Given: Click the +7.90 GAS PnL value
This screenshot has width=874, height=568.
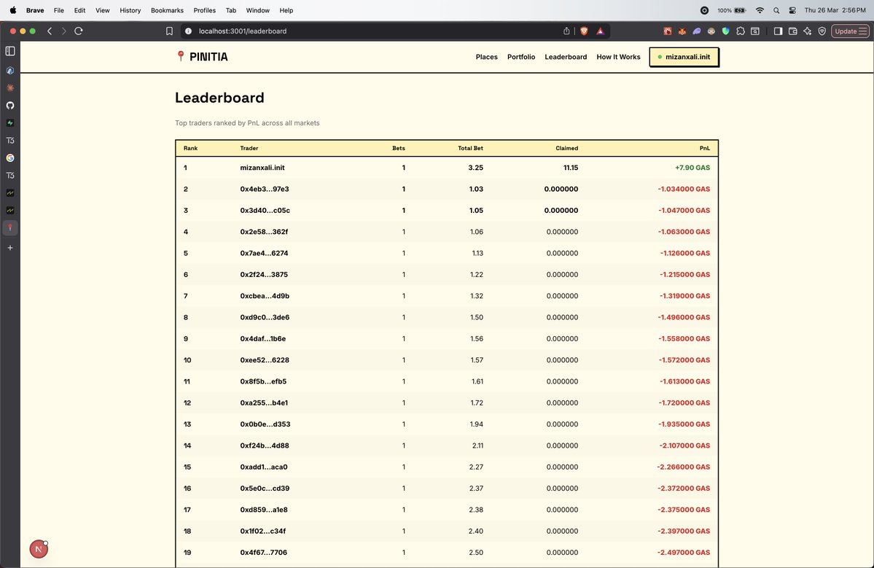Looking at the screenshot, I should click(x=692, y=167).
